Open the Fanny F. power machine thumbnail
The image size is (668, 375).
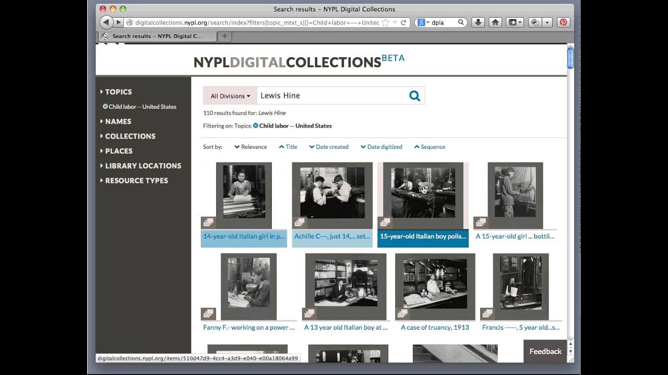pos(248,286)
